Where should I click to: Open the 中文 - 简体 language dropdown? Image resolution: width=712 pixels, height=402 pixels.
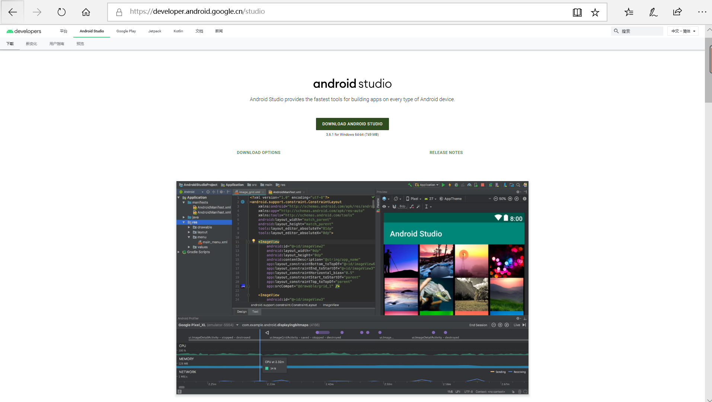click(x=683, y=31)
